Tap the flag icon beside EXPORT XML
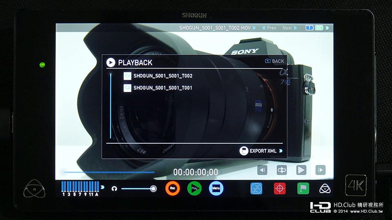392x220 pixels. (244, 151)
